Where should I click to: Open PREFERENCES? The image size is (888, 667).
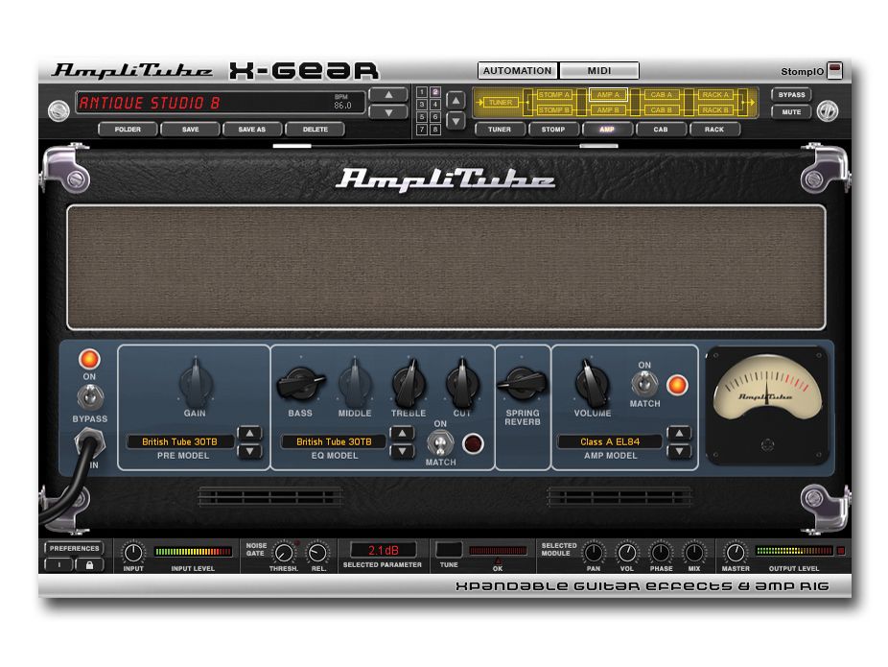point(74,549)
